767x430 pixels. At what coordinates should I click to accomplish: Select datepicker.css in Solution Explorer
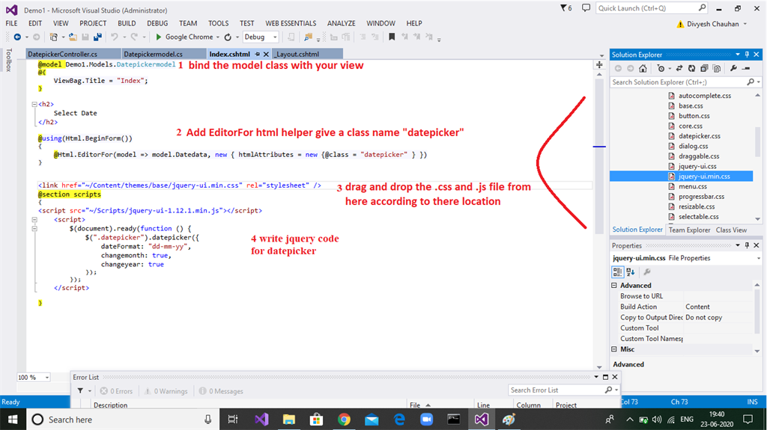[x=699, y=136]
